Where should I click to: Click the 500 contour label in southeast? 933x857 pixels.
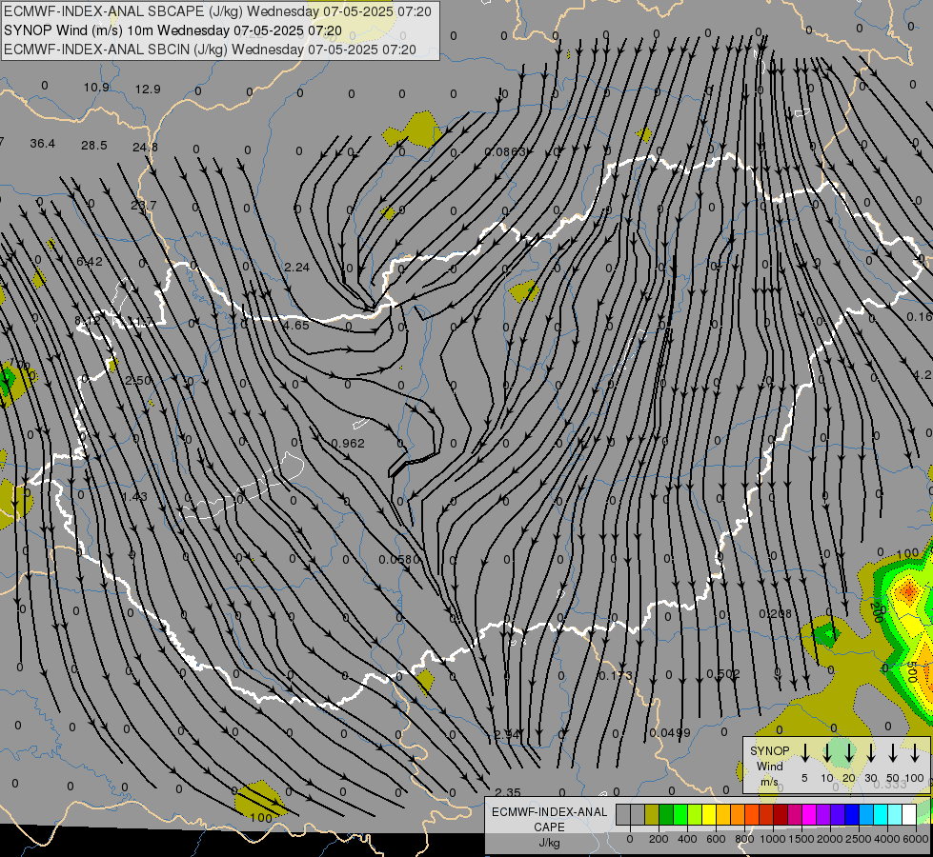911,671
